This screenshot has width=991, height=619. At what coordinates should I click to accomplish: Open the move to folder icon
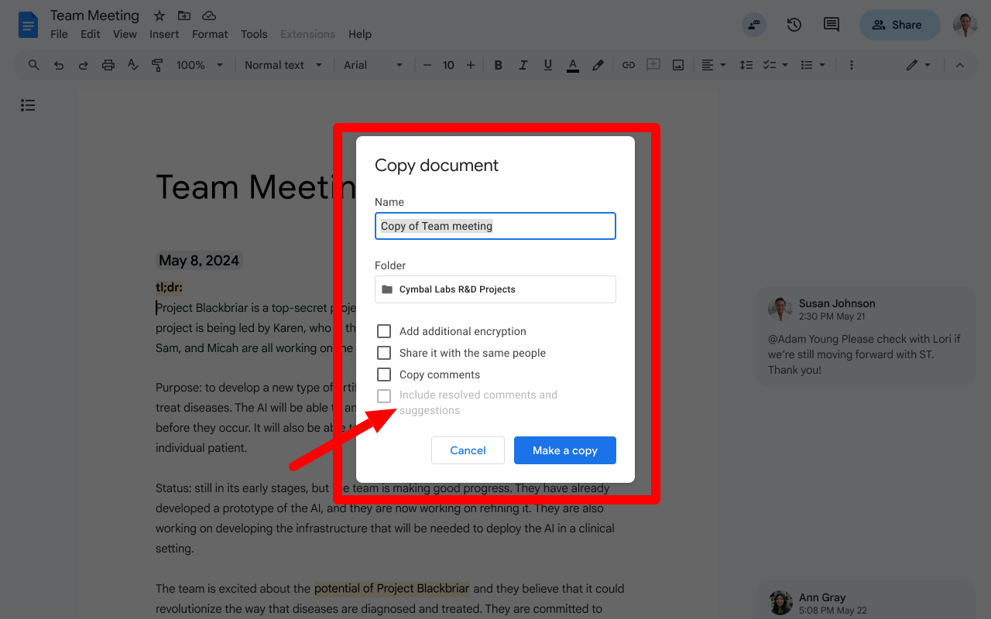point(183,15)
